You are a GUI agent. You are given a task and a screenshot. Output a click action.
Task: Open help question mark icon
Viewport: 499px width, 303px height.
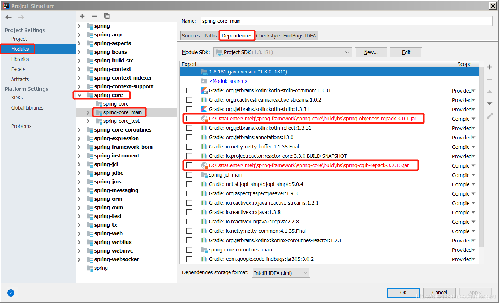coord(11,293)
